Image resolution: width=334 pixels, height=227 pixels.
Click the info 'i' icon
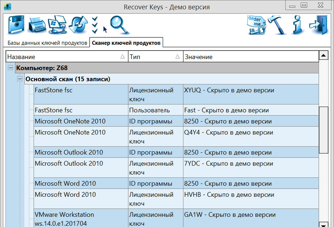(297, 25)
